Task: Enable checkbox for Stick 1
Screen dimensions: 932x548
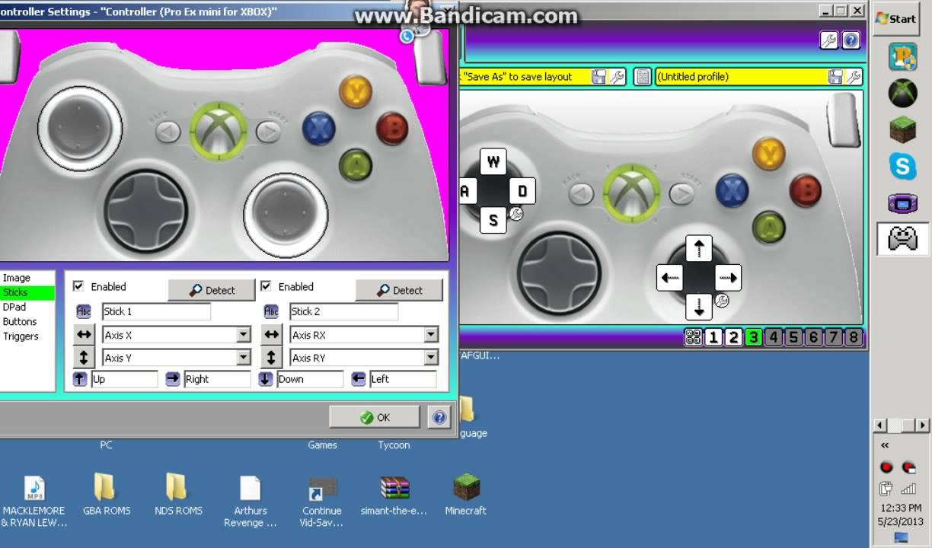Action: [x=78, y=286]
